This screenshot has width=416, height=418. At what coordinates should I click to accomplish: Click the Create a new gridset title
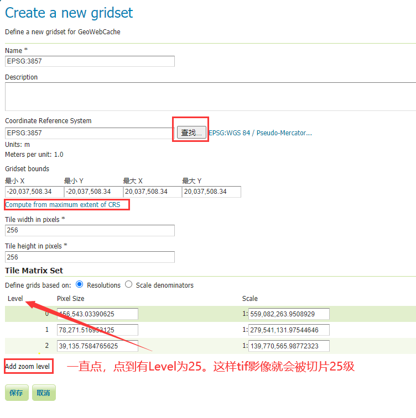coord(69,13)
